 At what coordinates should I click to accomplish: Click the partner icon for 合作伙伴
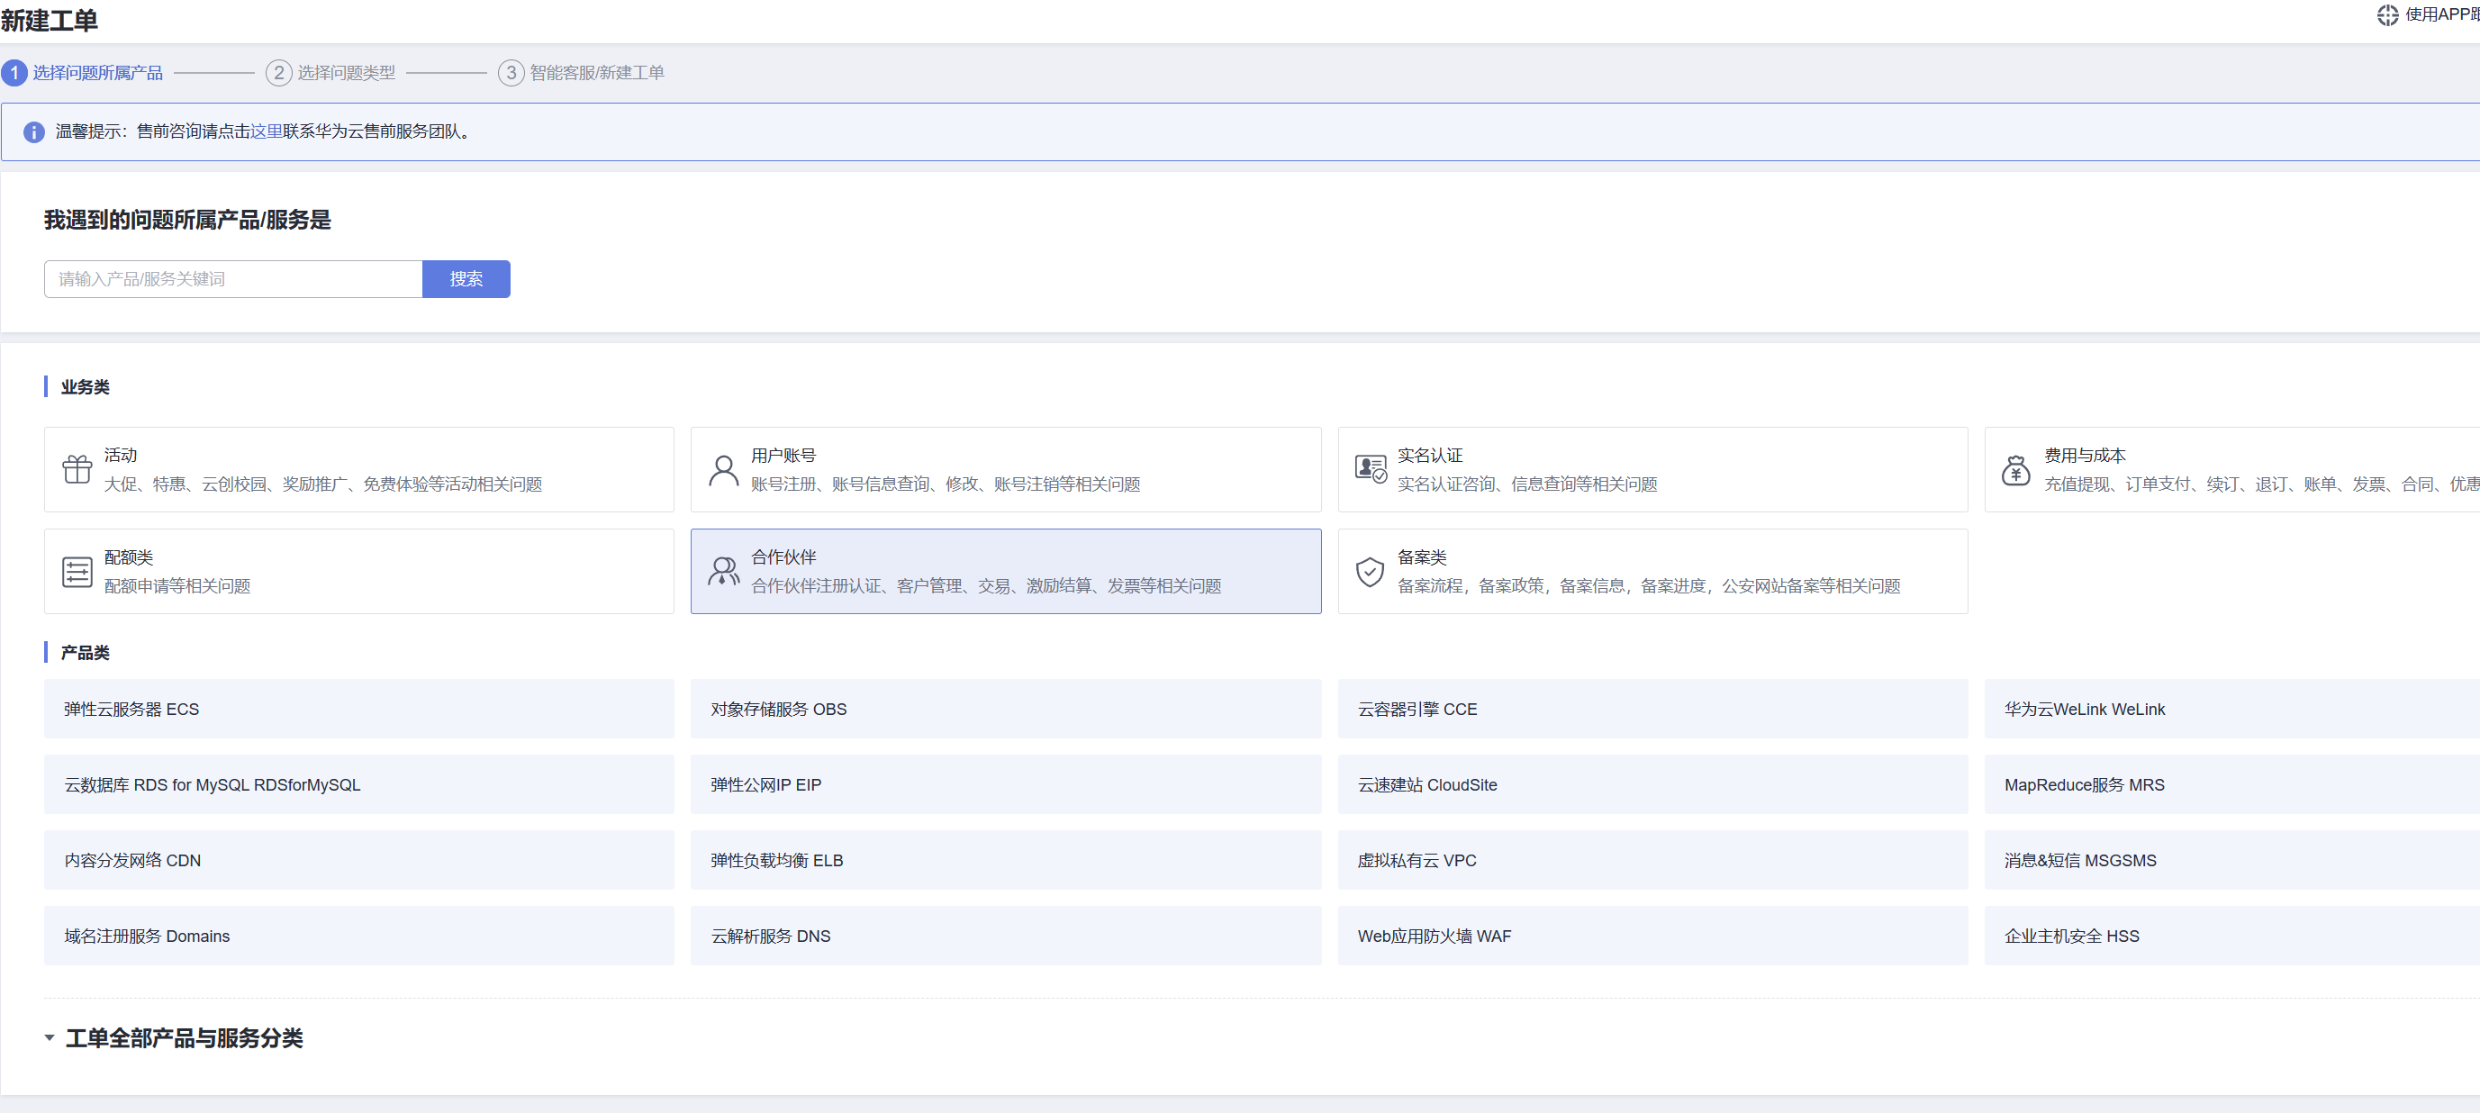(x=723, y=571)
